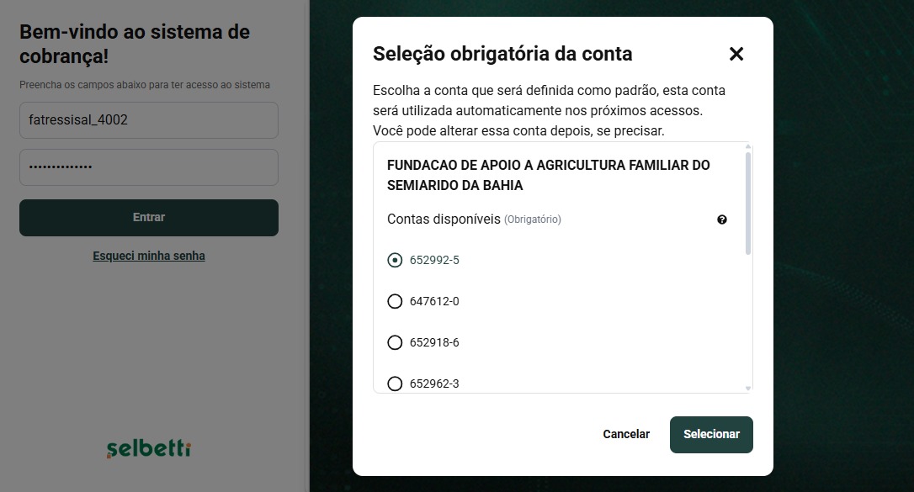Select account 652992-5 radio button
The image size is (914, 492).
395,260
